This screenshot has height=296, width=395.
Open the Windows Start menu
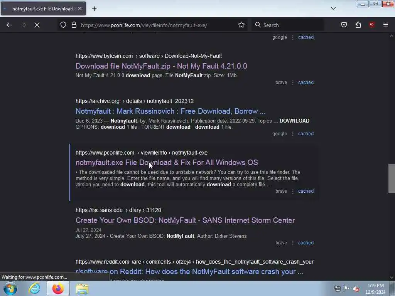10,288
